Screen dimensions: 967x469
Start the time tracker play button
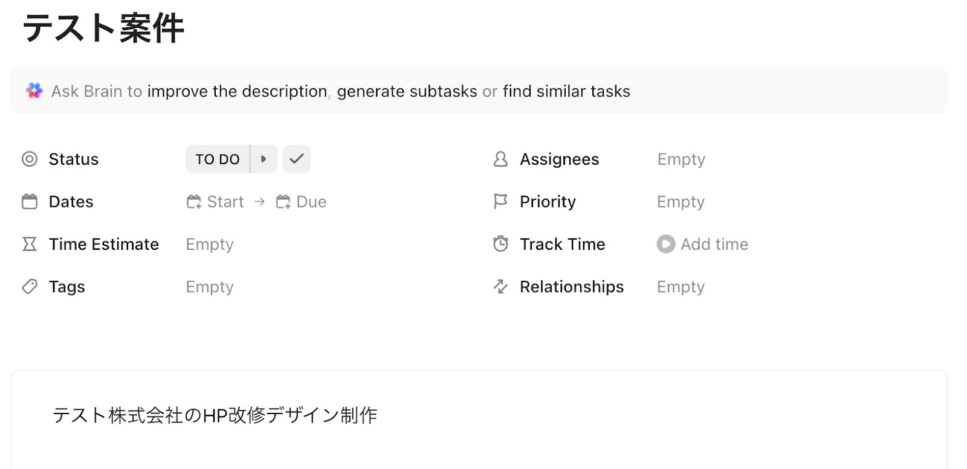(x=665, y=244)
